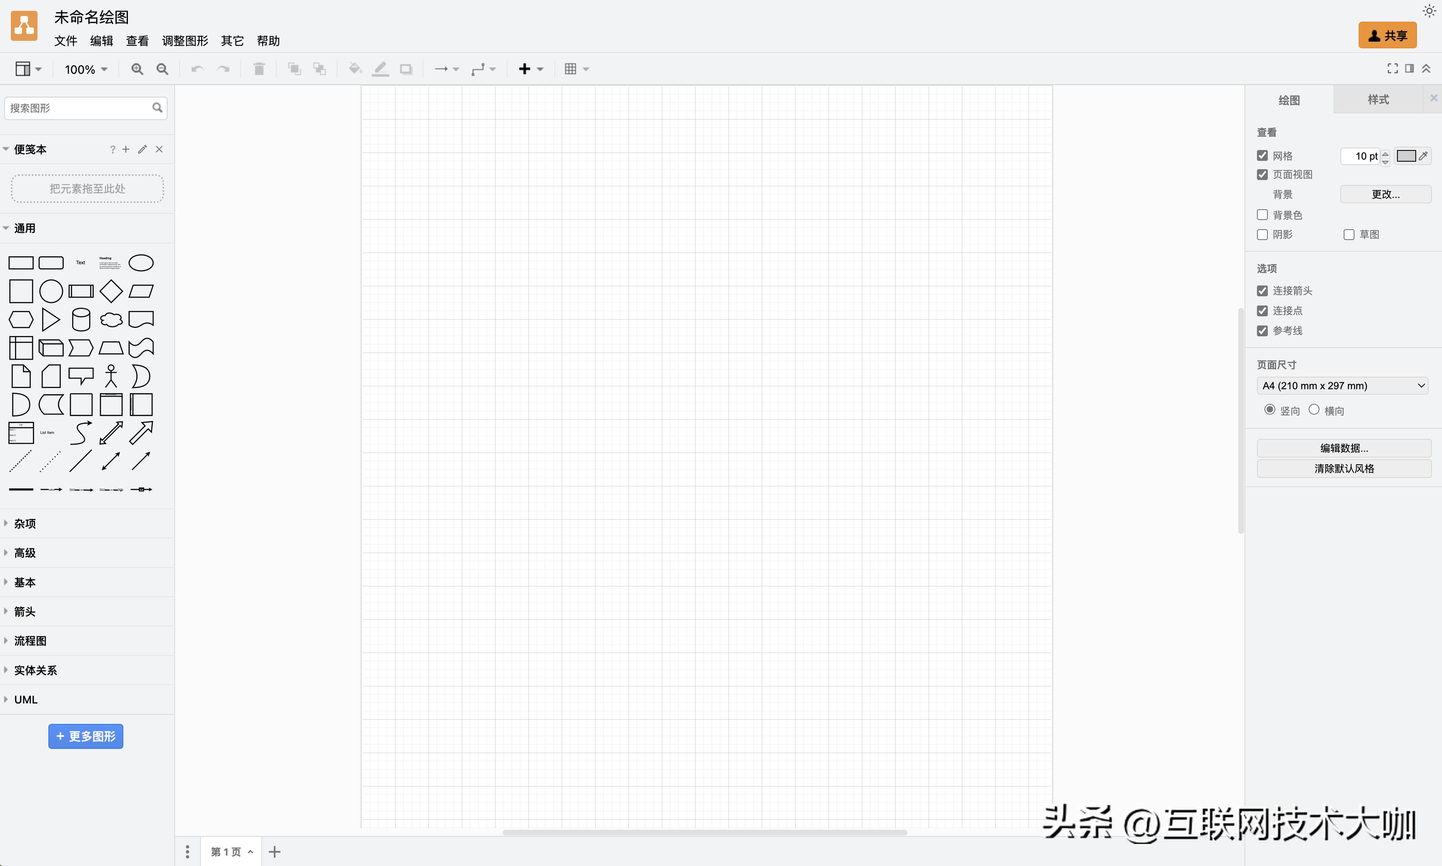Click the Zoom In magnifier icon

(x=137, y=68)
